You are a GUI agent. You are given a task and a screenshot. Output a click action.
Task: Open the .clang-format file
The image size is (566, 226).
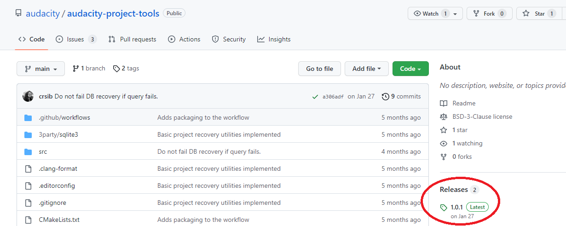(x=58, y=168)
